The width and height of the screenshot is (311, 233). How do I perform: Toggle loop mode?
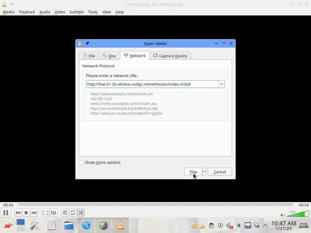(x=73, y=213)
